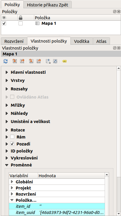Expand the Náhledy section
Screen dimensions: 121x216
click(x=7, y=113)
